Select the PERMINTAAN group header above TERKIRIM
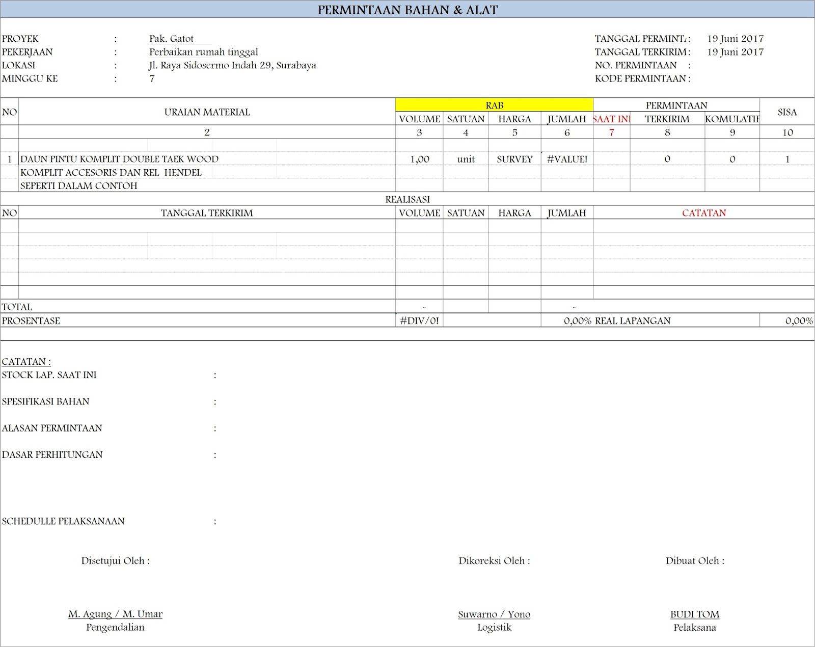The height and width of the screenshot is (647, 815). click(x=676, y=105)
